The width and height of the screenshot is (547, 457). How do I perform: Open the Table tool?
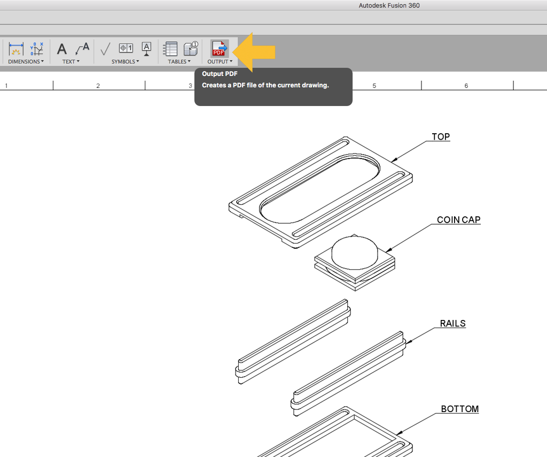[x=170, y=49]
